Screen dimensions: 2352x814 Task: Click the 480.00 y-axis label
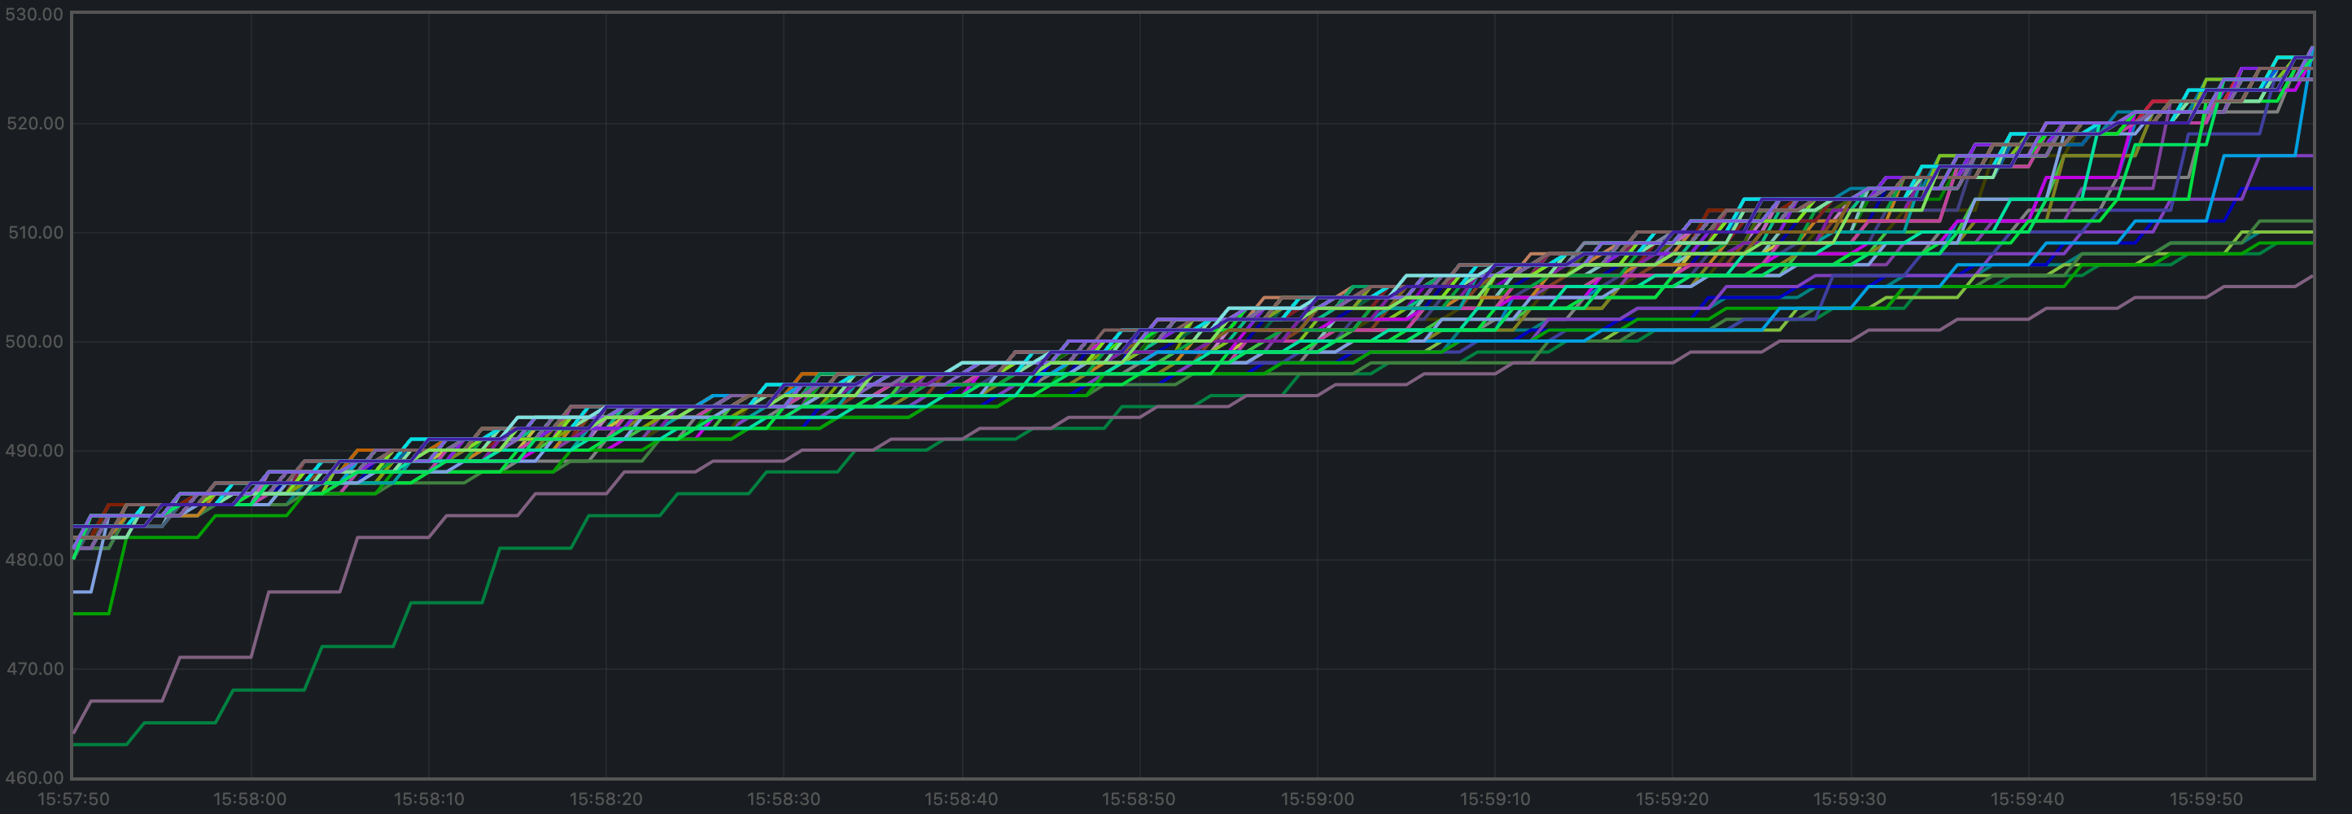tap(35, 559)
